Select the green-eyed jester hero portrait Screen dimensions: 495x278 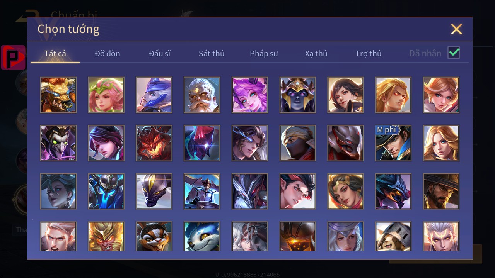(58, 143)
